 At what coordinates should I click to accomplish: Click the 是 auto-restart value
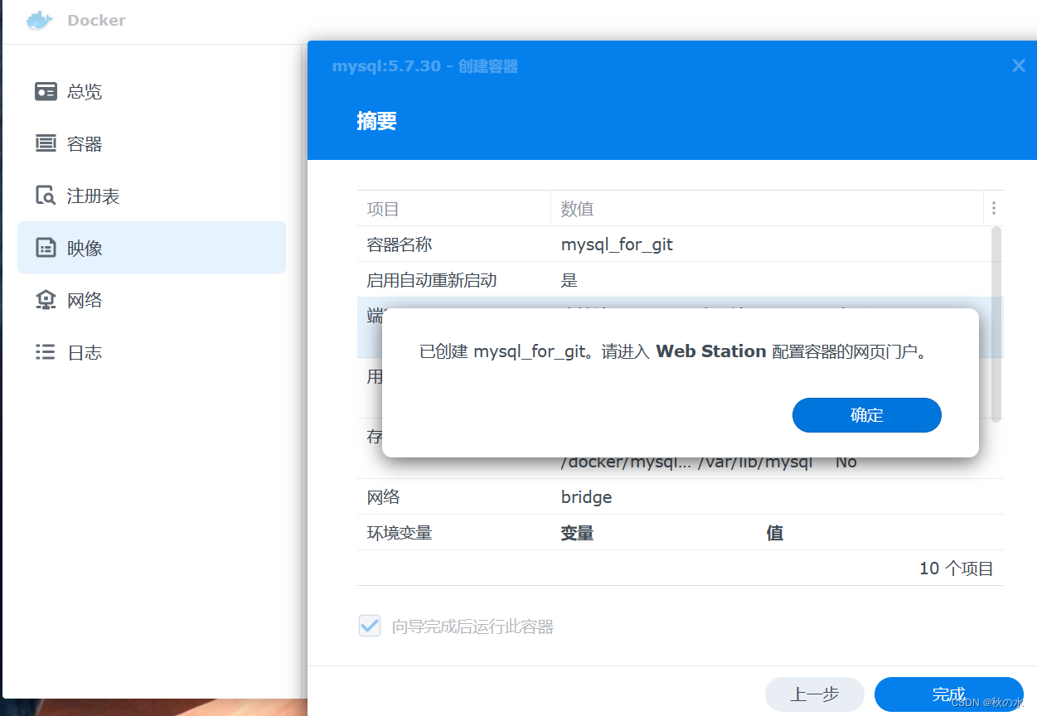click(569, 280)
